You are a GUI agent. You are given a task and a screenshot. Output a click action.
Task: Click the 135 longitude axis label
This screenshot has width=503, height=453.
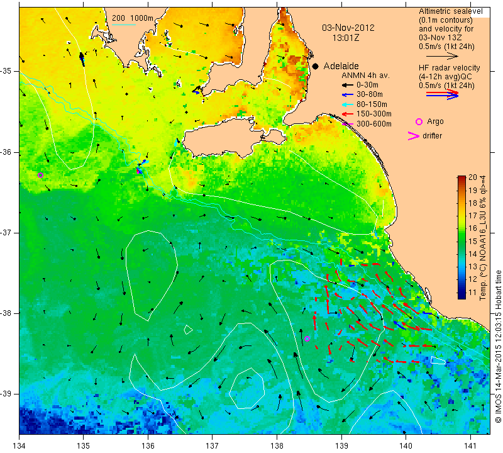coord(84,446)
